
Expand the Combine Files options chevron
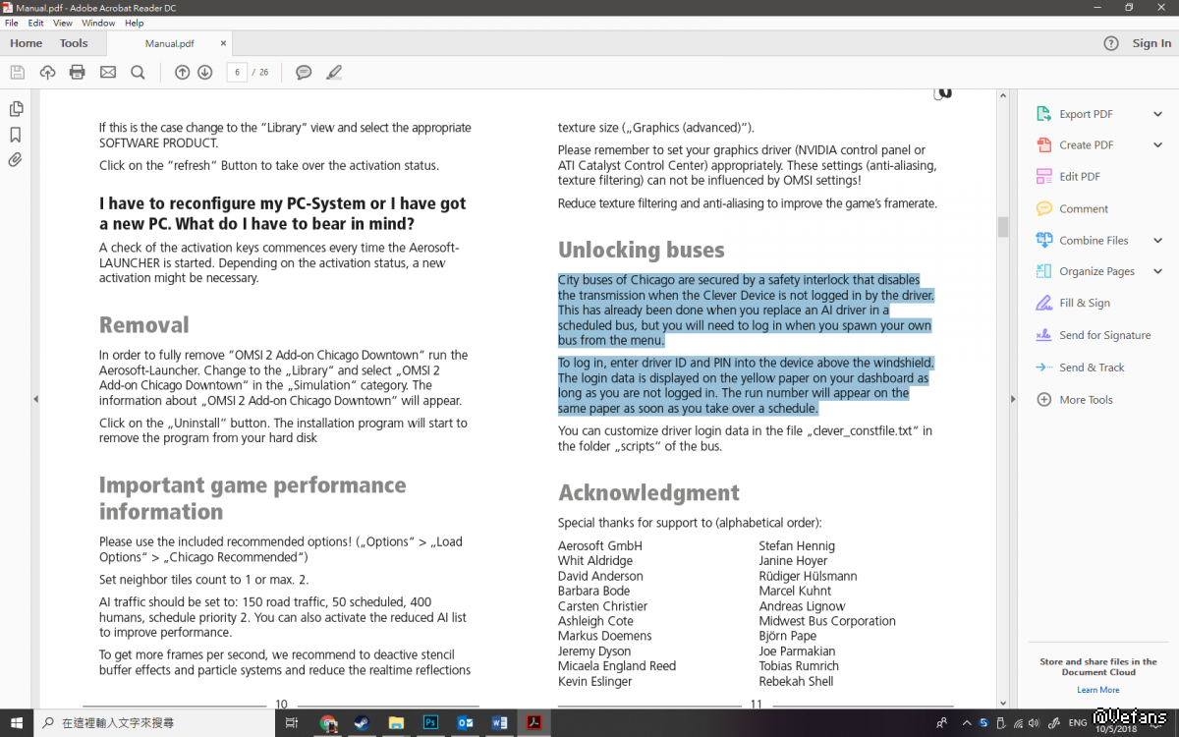(x=1157, y=241)
